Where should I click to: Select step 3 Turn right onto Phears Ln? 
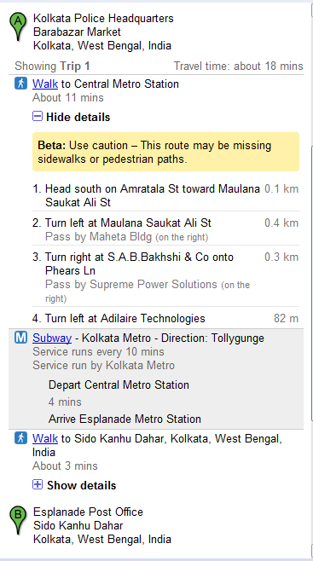(x=165, y=277)
